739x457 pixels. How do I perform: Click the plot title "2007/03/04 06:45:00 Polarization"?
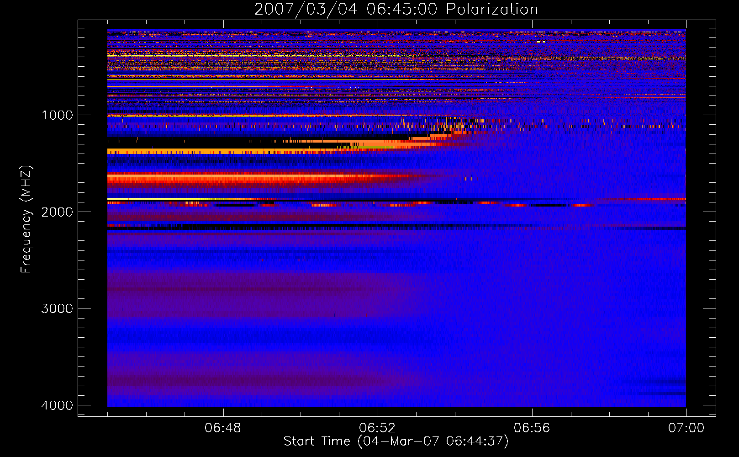tap(396, 10)
